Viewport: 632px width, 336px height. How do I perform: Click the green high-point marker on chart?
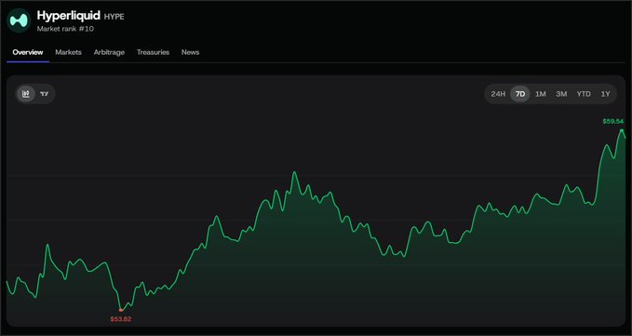pyautogui.click(x=622, y=130)
